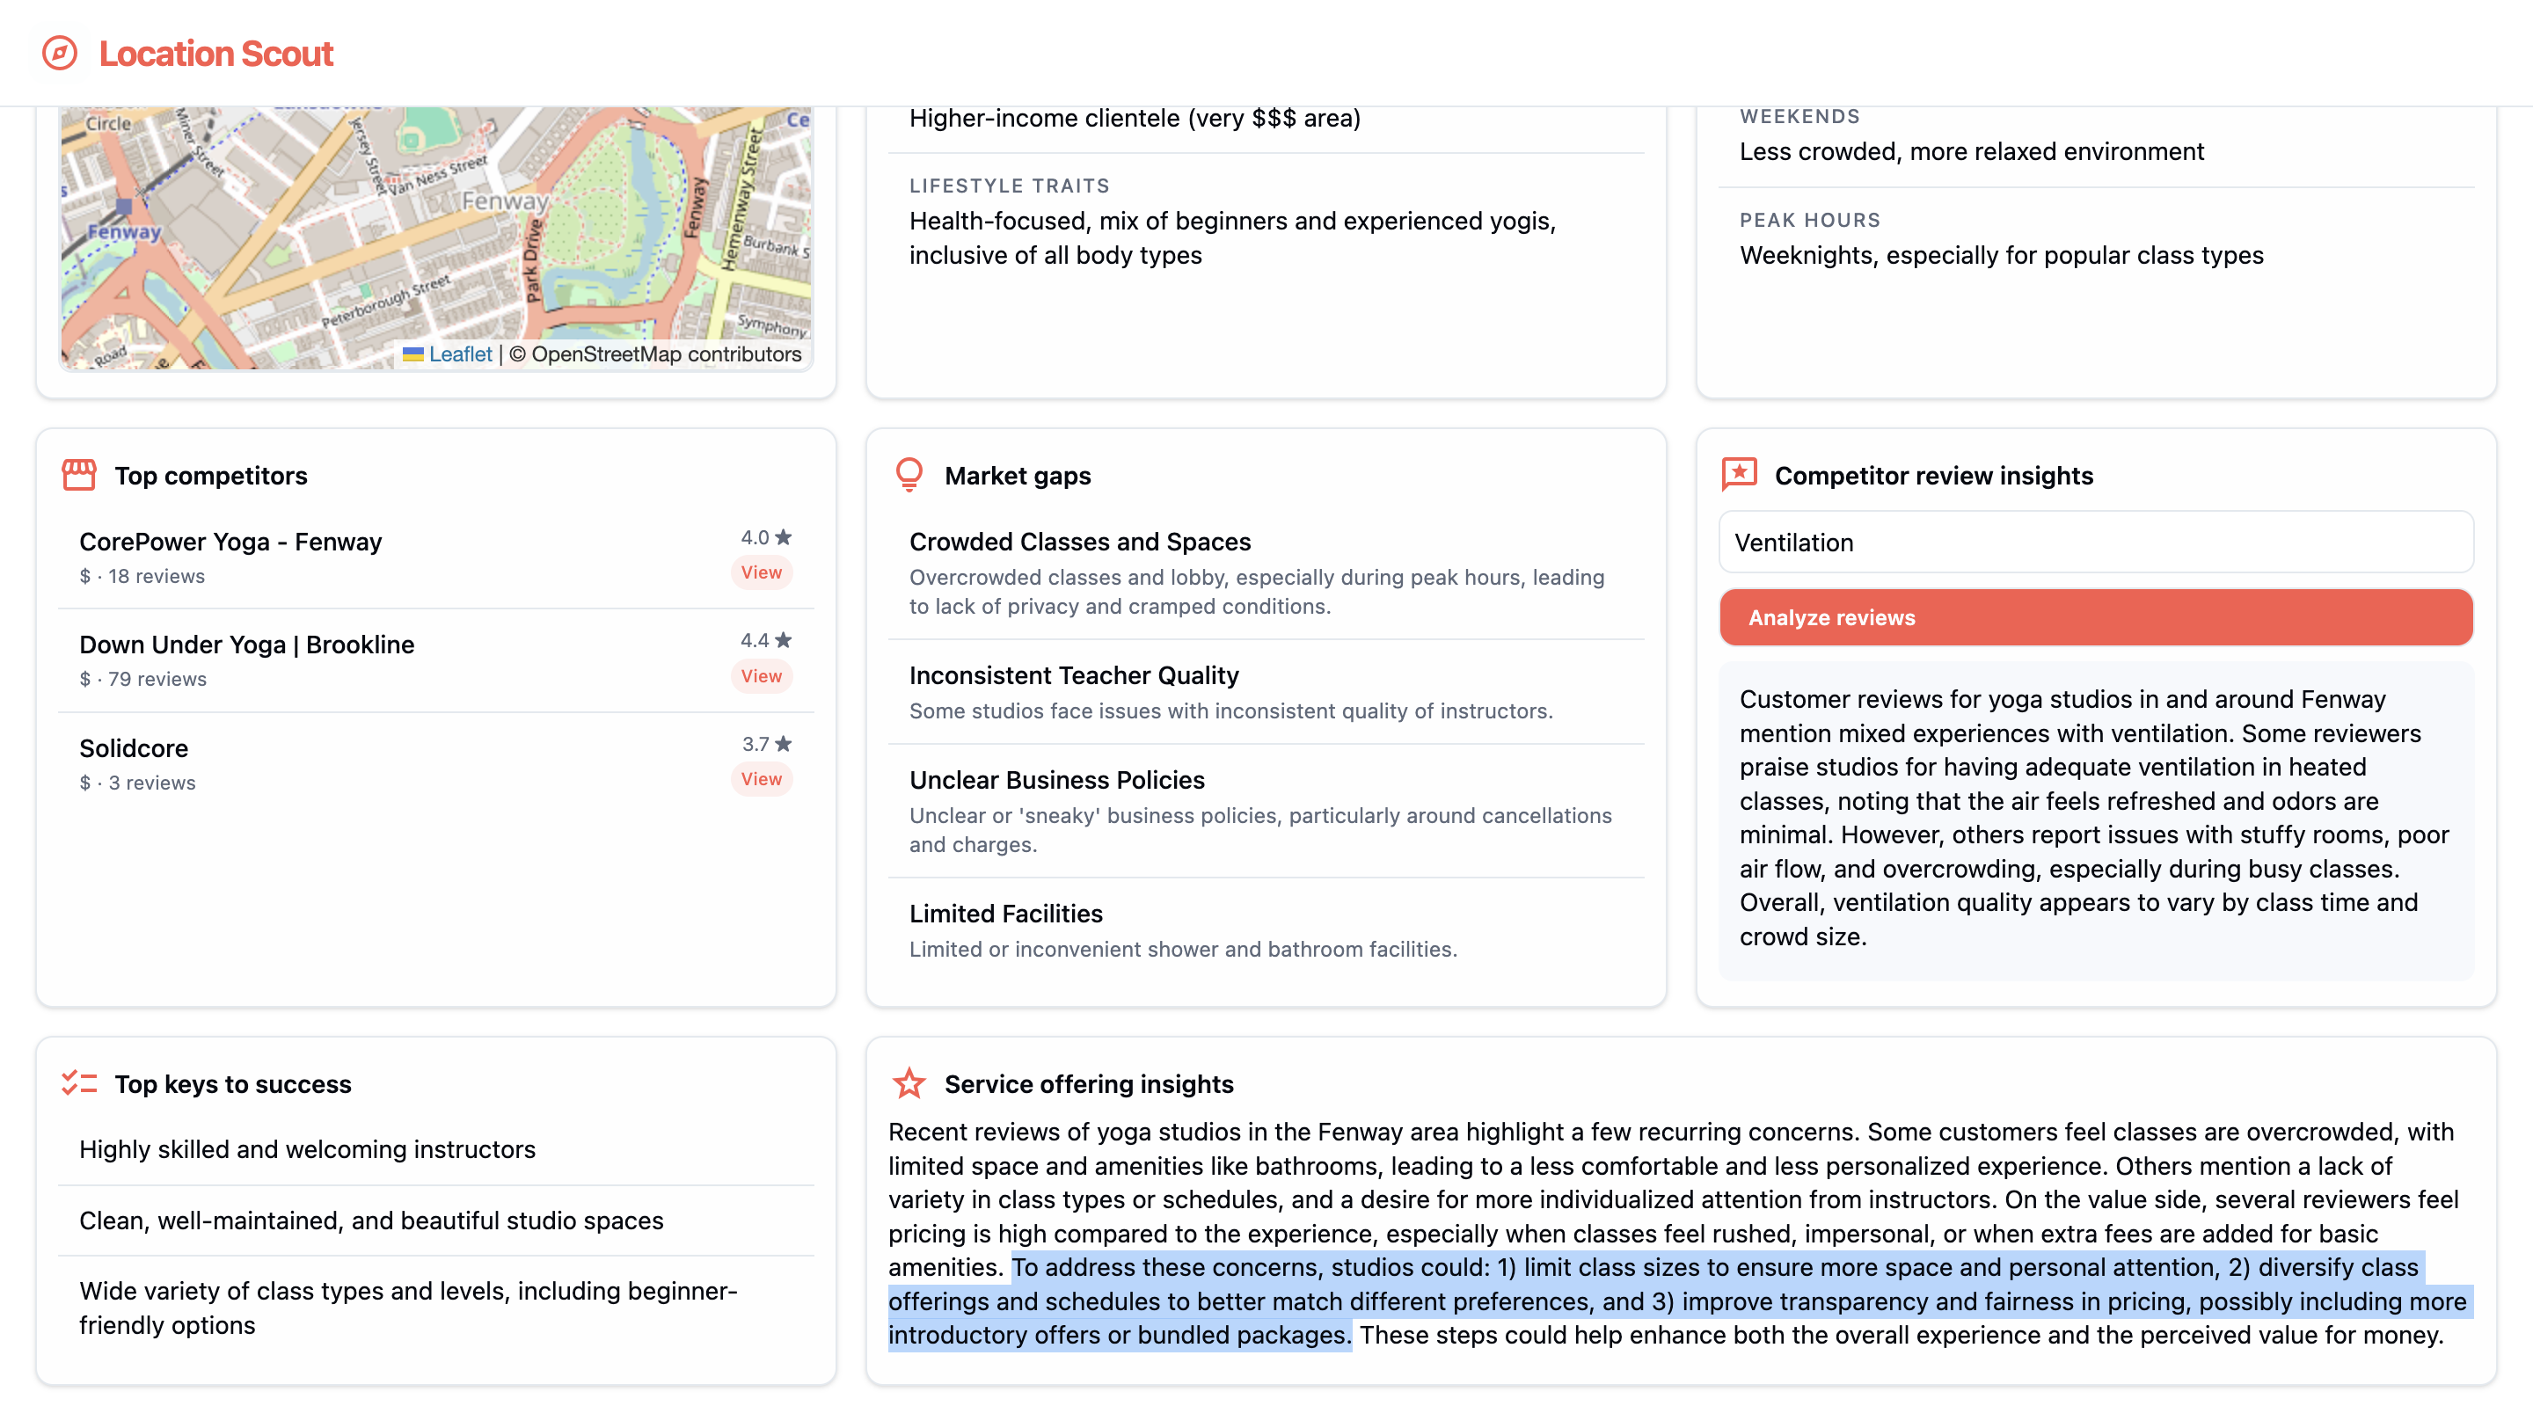This screenshot has width=2533, height=1428.
Task: Click the starred chat icon for review insights
Action: pyautogui.click(x=1739, y=475)
